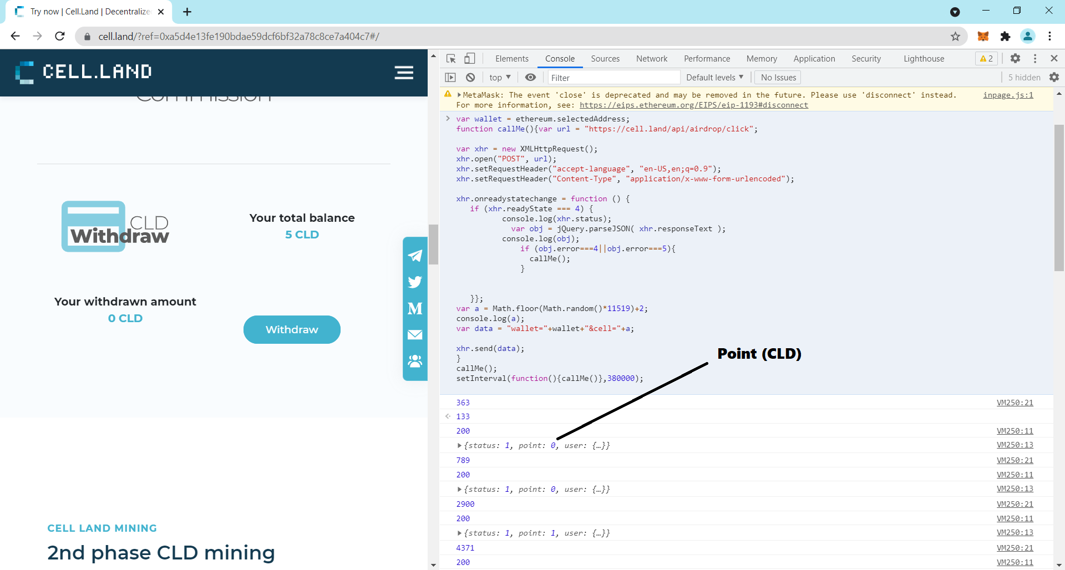1065x570 pixels.
Task: Go forward in browser history
Action: click(x=38, y=37)
